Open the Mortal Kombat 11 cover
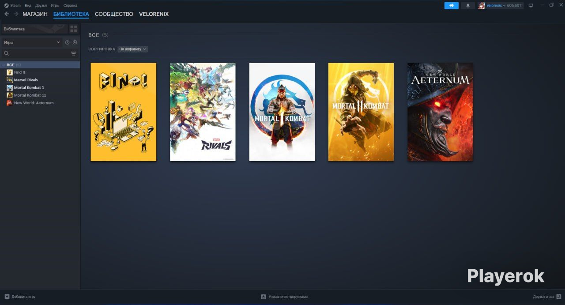Screen dimensions: 565x305 click(361, 112)
